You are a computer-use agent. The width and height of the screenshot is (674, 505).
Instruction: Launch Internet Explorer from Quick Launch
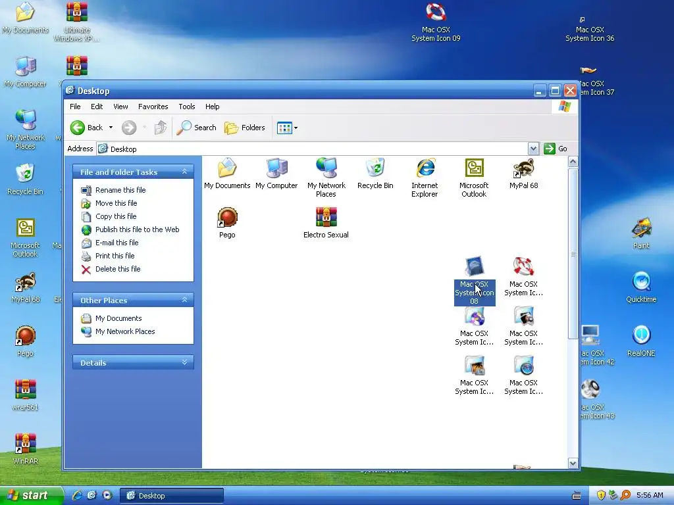coord(77,496)
